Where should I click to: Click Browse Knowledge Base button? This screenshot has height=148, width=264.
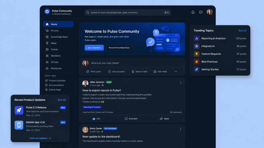point(119,48)
